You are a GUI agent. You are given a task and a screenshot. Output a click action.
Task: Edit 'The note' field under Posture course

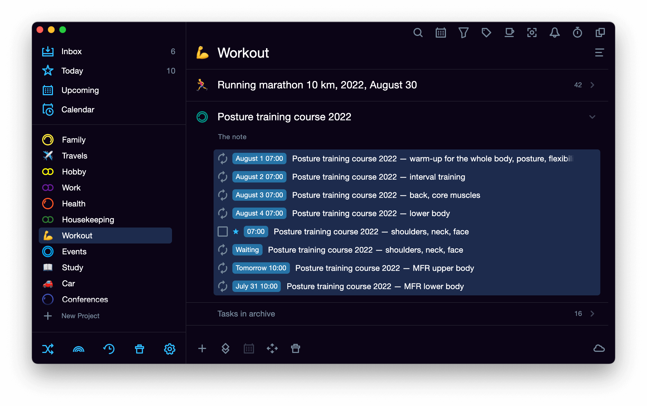tap(232, 137)
